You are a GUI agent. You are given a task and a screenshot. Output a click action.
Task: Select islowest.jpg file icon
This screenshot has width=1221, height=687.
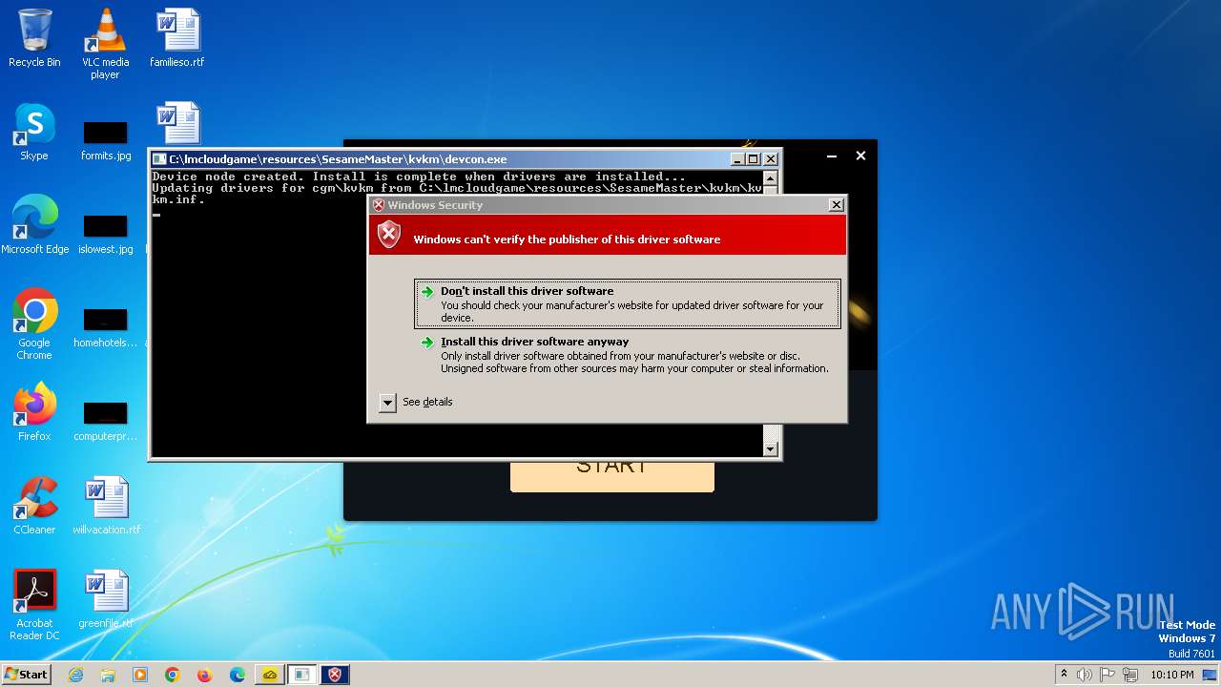tap(105, 234)
